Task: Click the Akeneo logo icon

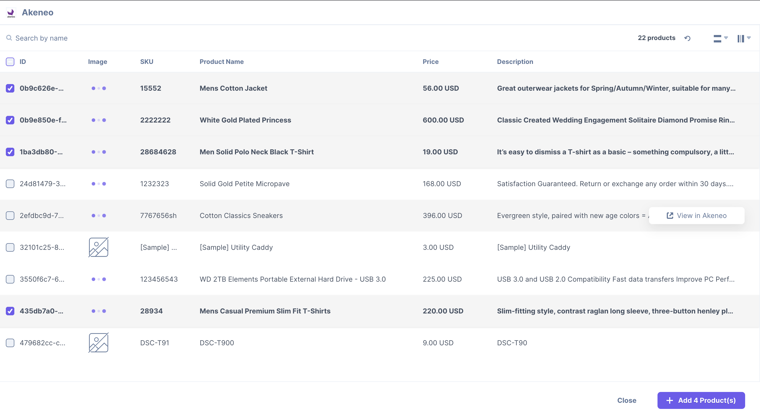Action: 11,13
